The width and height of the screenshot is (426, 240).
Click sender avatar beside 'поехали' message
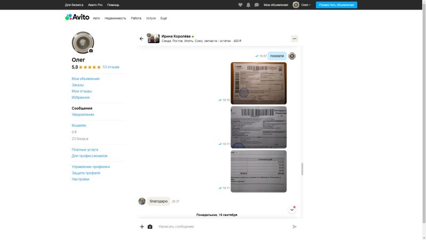tap(292, 56)
